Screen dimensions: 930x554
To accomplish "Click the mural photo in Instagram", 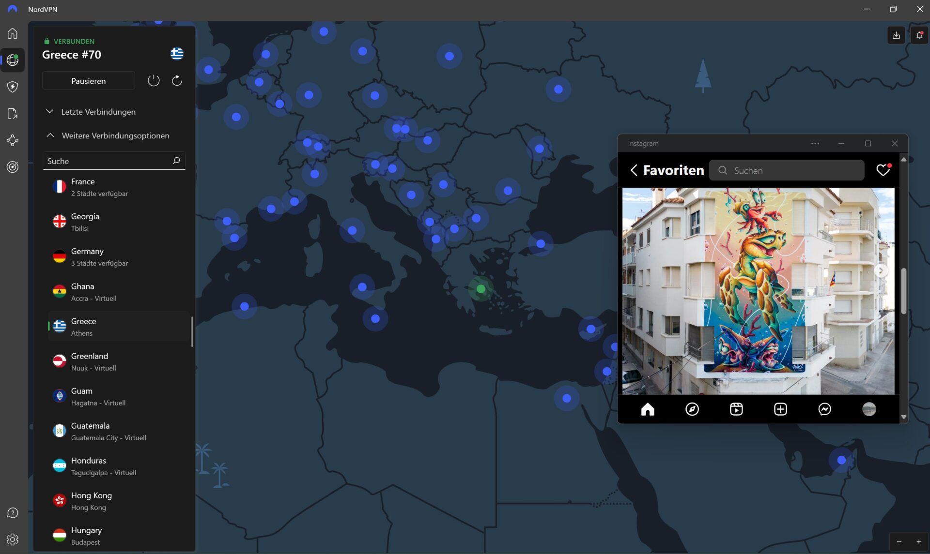I will pos(758,291).
